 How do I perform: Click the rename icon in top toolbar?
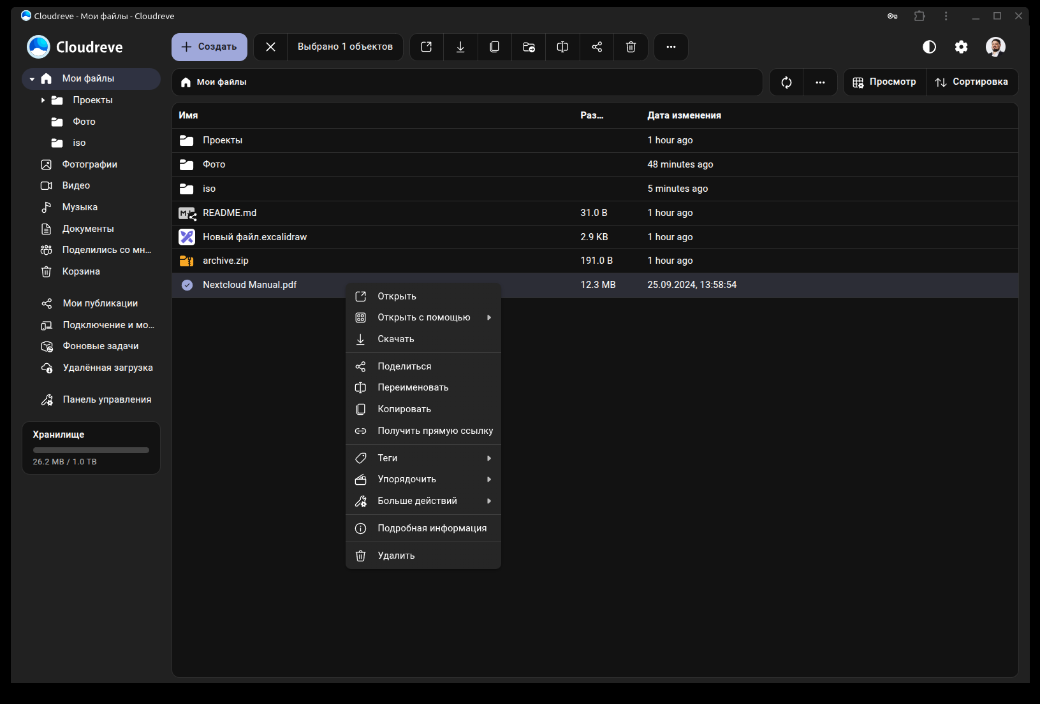tap(562, 47)
